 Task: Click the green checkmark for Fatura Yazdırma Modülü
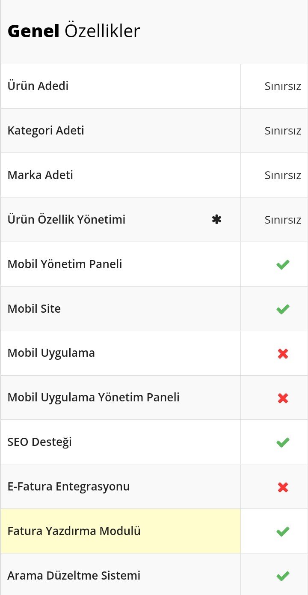pos(283,532)
